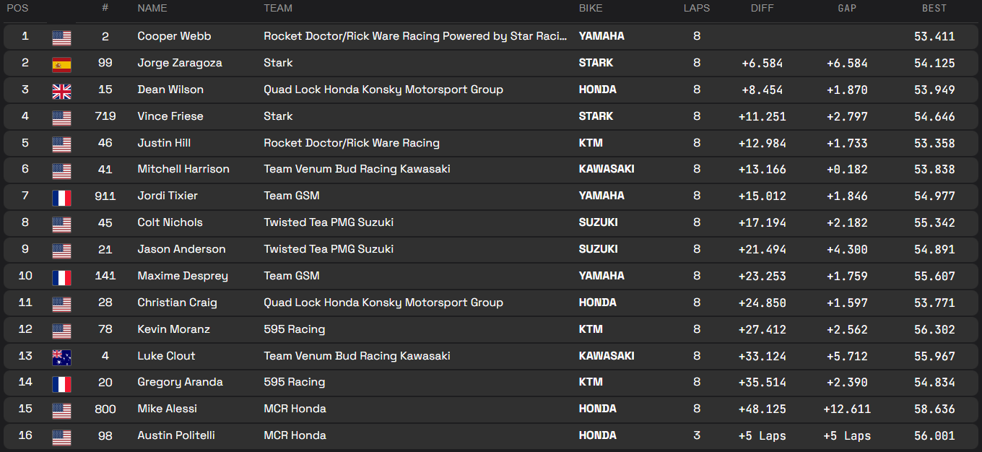This screenshot has width=982, height=452.
Task: Click the US flag beside Austin Politelli
Action: click(61, 437)
